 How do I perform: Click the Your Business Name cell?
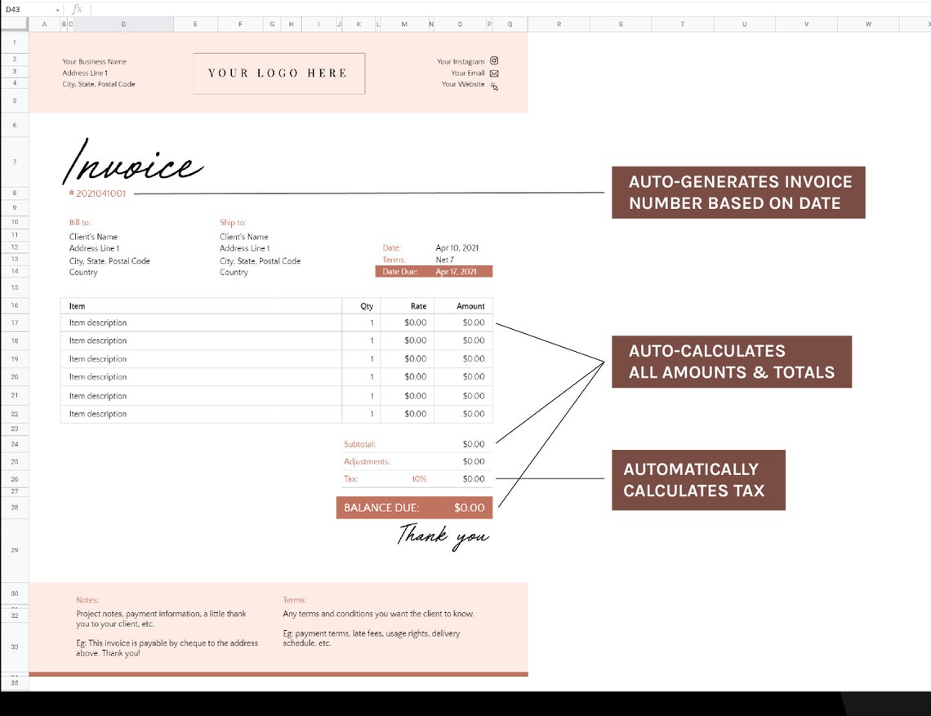95,60
